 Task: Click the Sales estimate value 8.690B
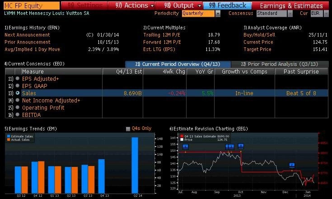click(133, 93)
